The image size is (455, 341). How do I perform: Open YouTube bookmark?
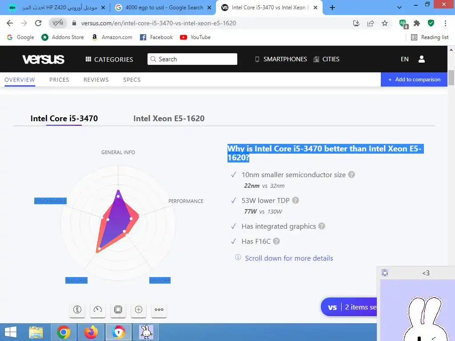click(x=195, y=37)
